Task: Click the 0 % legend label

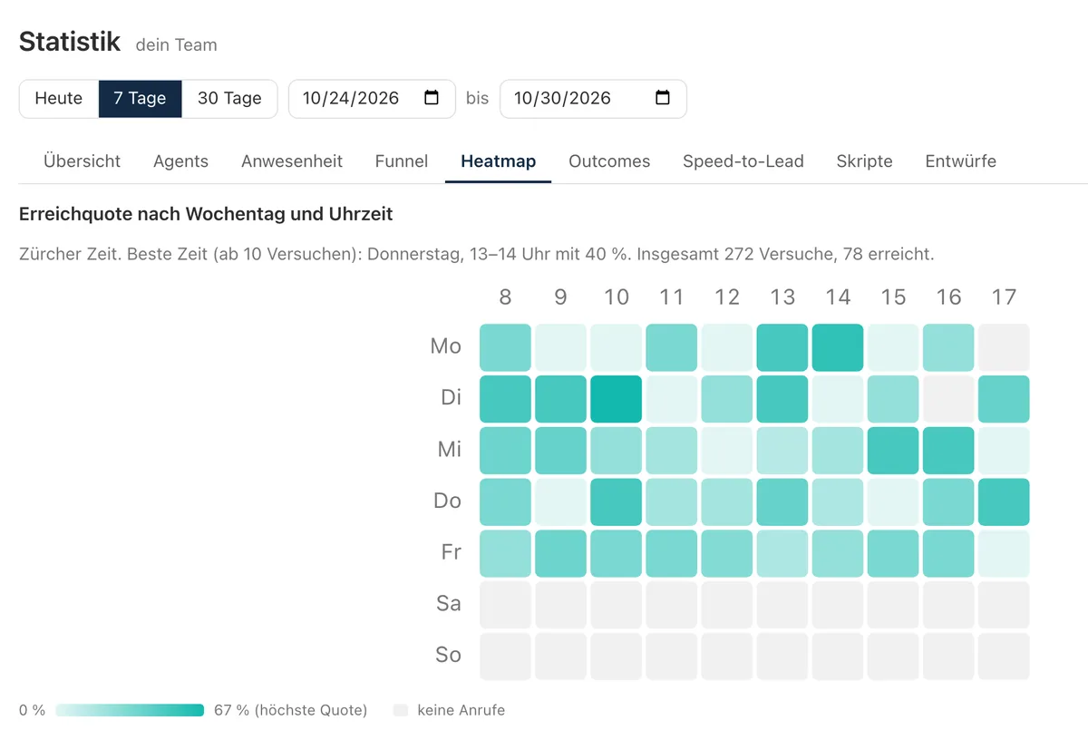Action: pyautogui.click(x=33, y=710)
